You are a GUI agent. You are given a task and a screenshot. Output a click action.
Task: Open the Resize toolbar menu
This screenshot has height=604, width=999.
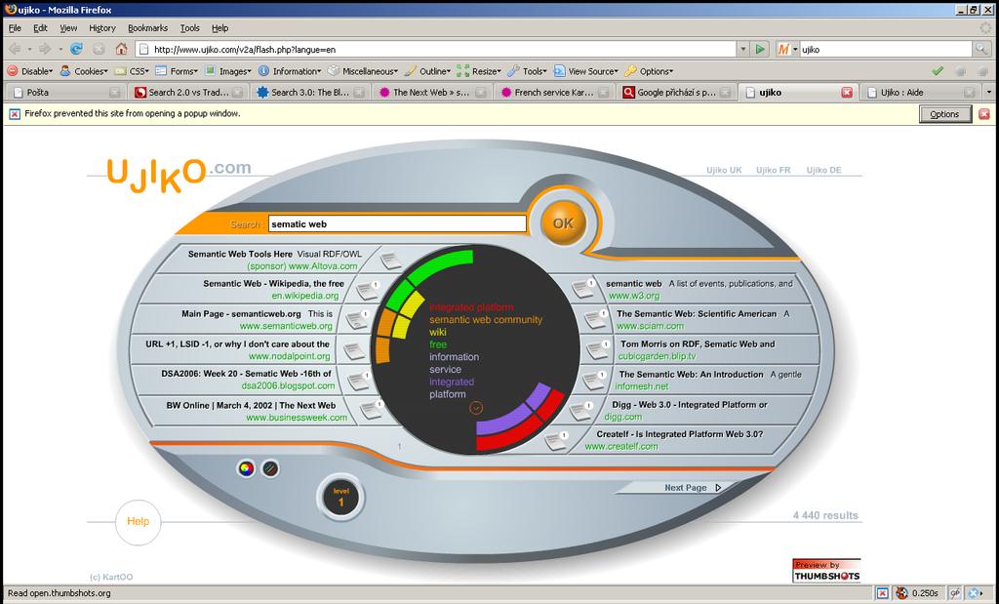point(480,71)
